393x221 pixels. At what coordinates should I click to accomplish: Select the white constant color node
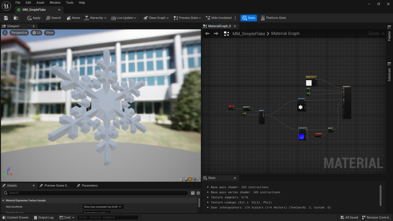(x=311, y=81)
